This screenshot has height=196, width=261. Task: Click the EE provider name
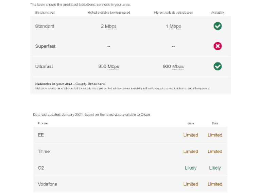click(41, 135)
